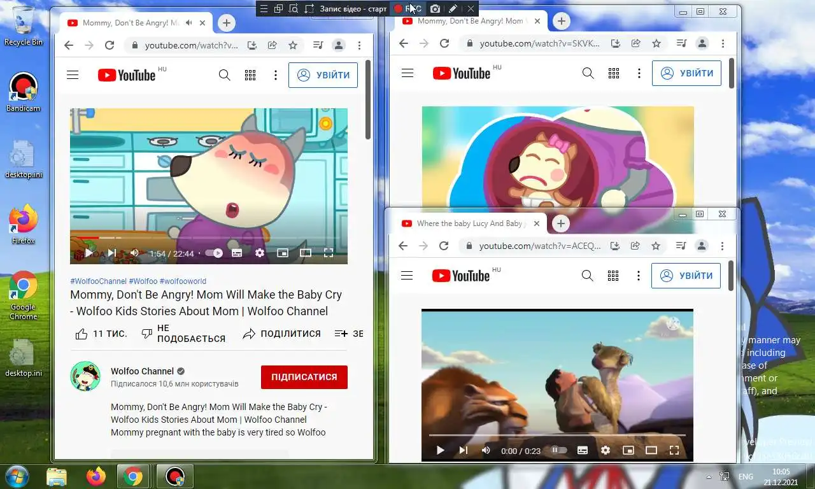Click УВІЙТИ sign-in in the left window
Viewport: 815px width, 489px height.
tap(323, 74)
